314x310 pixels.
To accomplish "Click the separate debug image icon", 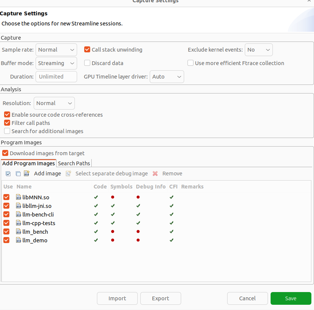I will tap(68, 173).
